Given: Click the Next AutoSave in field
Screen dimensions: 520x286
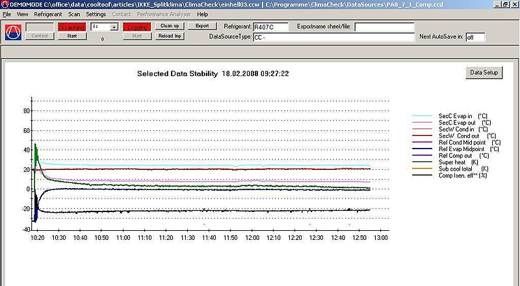Looking at the screenshot, I should pos(475,37).
